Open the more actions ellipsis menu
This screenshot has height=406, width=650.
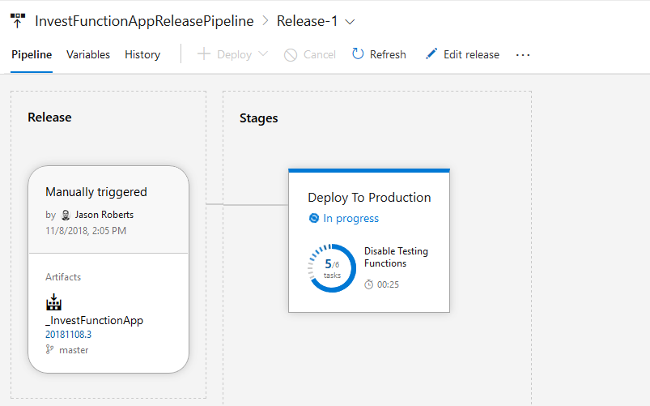point(523,55)
